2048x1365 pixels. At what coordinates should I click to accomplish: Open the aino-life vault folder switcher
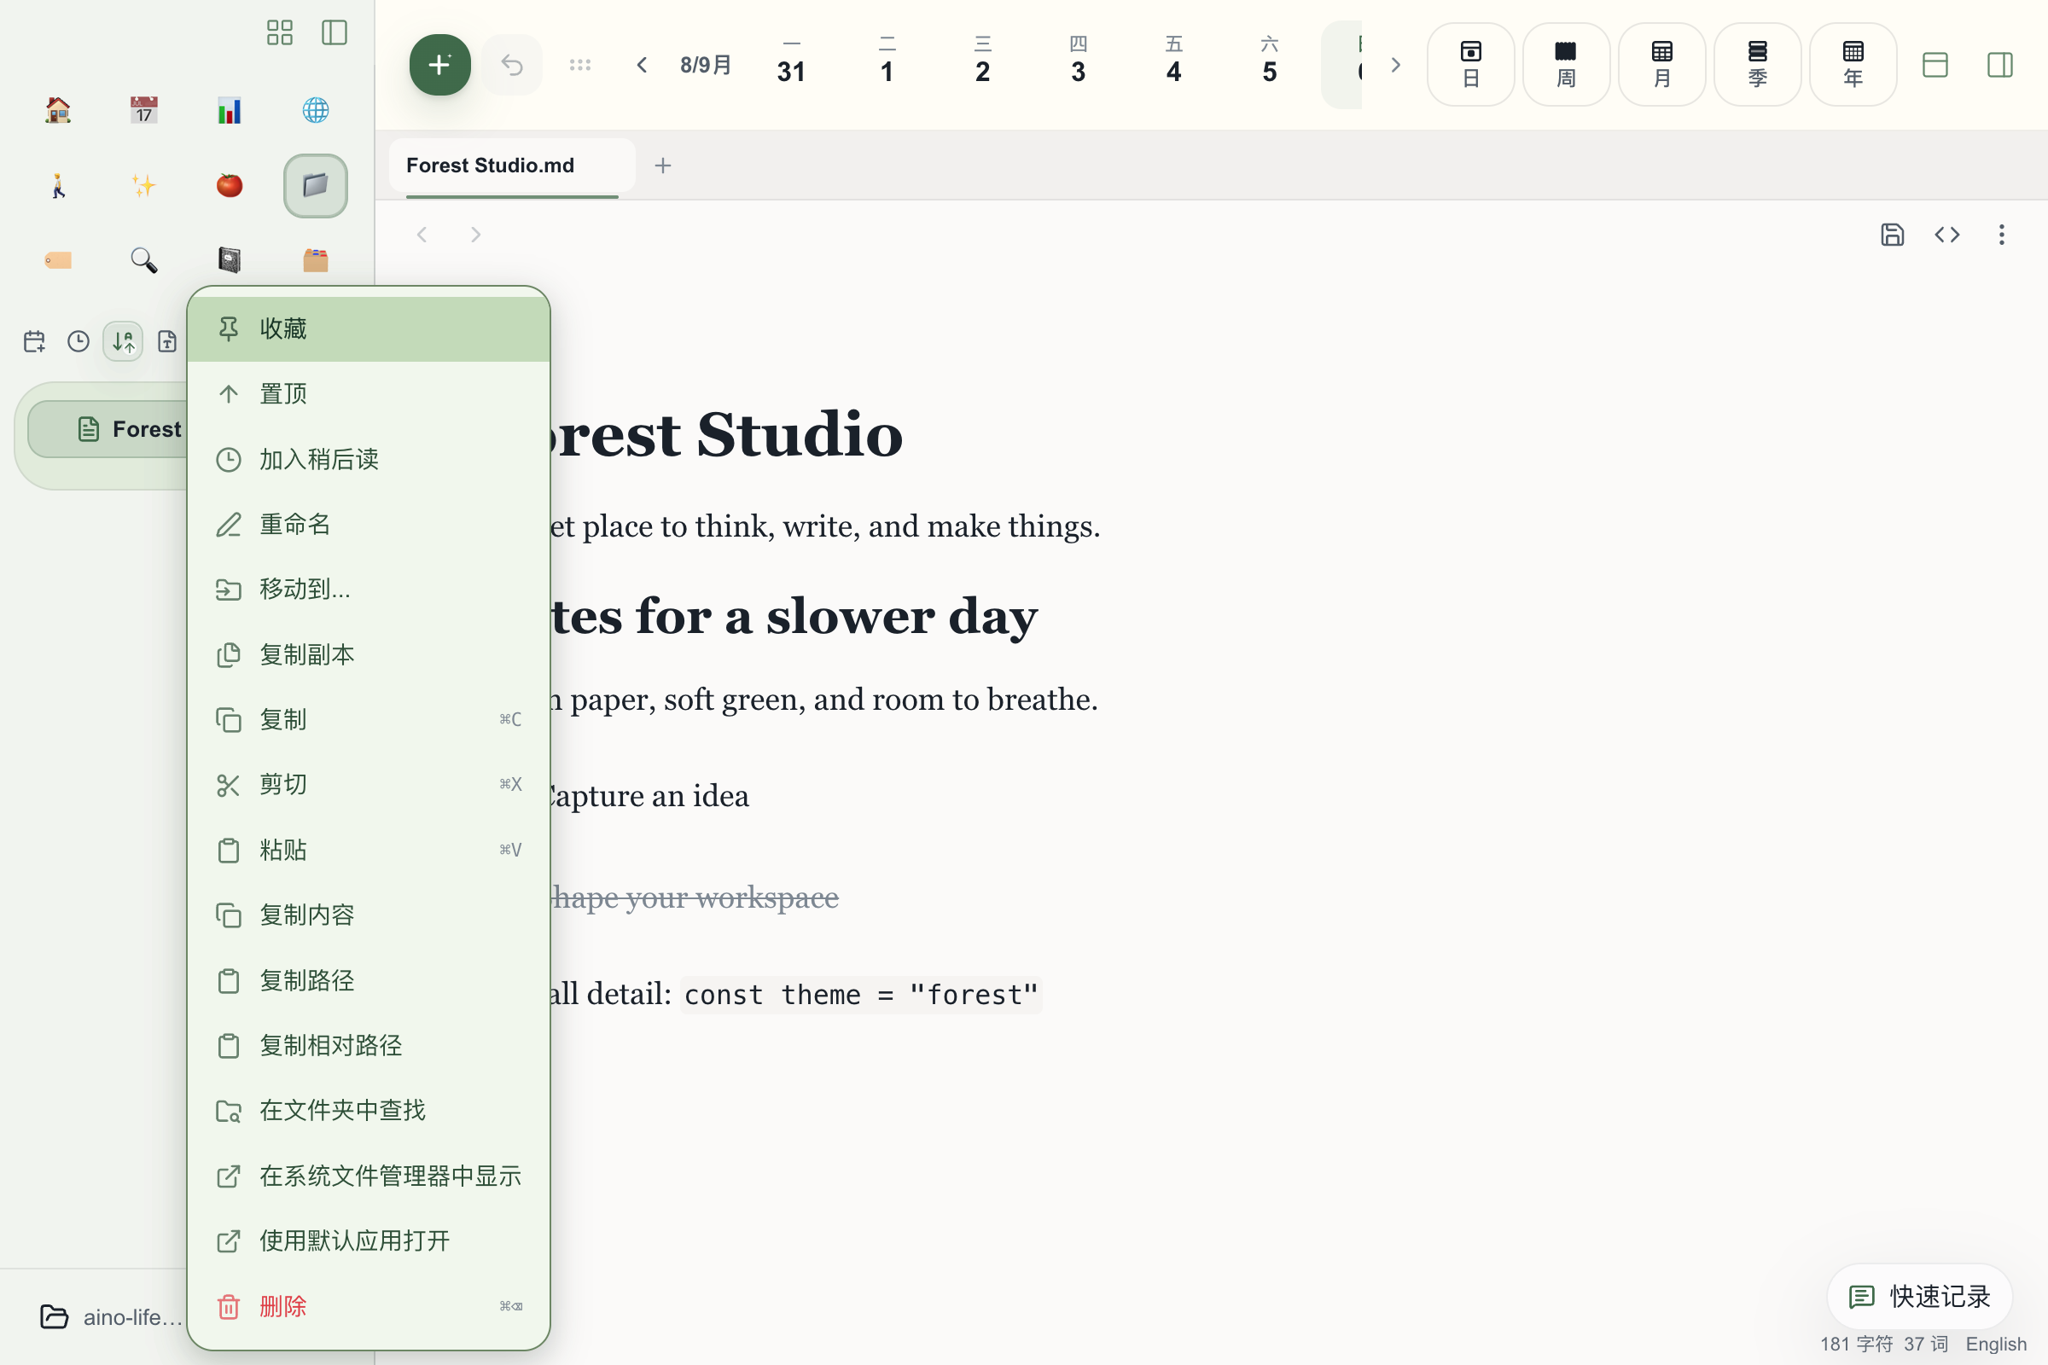click(x=111, y=1316)
